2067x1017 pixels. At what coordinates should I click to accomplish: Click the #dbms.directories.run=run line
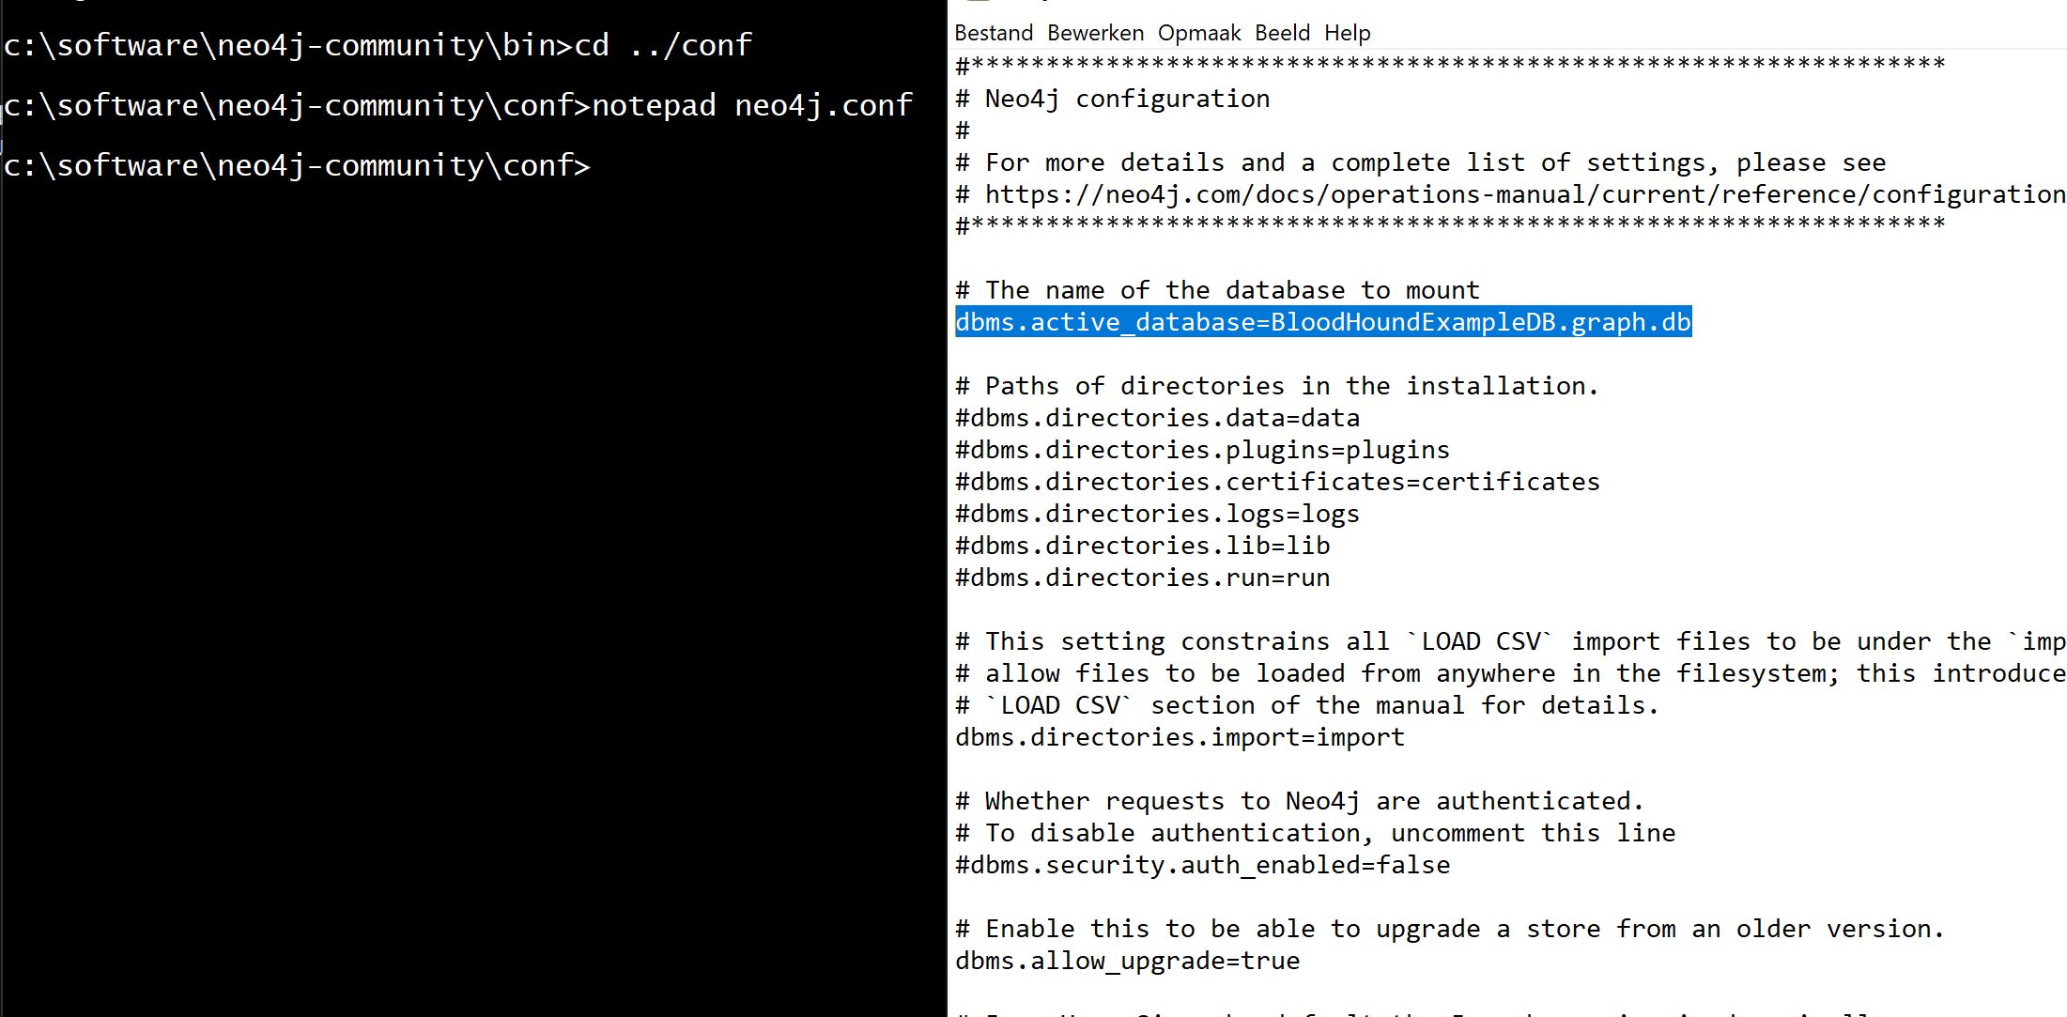point(1142,578)
